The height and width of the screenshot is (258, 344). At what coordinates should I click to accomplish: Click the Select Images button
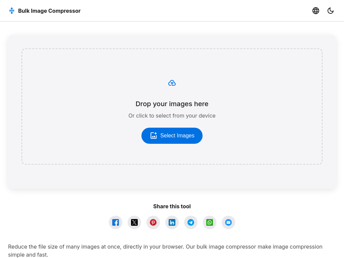pos(172,135)
